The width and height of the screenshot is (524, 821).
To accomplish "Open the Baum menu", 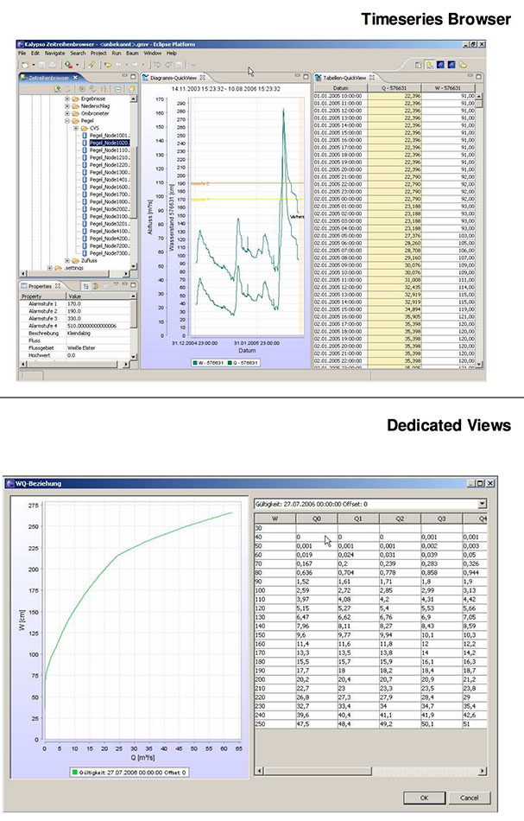I will [132, 54].
